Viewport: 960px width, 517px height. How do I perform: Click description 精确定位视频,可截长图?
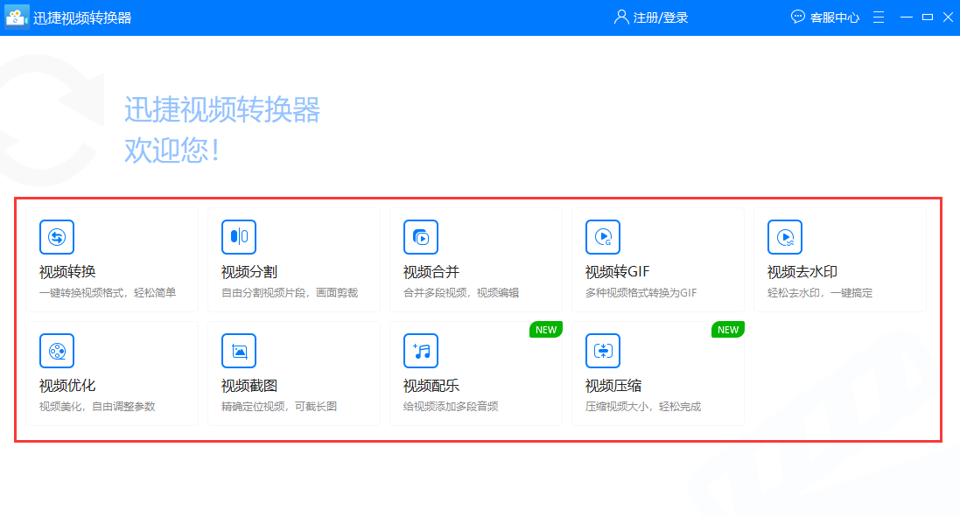tap(279, 407)
